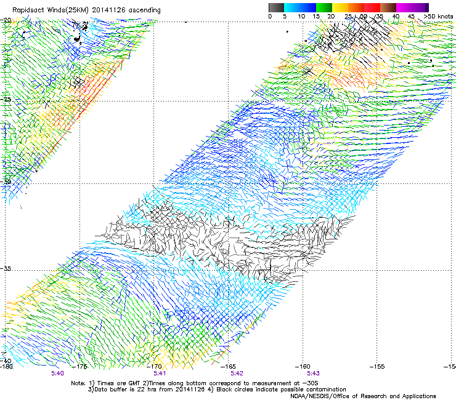The image size is (456, 400).
Task: Click the brown 35-40 knots legend swatch
Action: click(388, 7)
